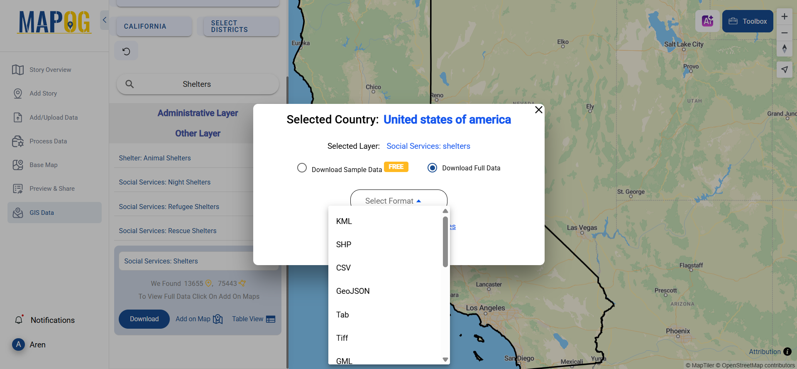Select the Add Story menu item

pos(42,93)
